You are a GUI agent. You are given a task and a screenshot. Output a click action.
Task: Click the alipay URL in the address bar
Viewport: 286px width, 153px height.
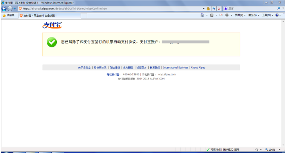65,9
